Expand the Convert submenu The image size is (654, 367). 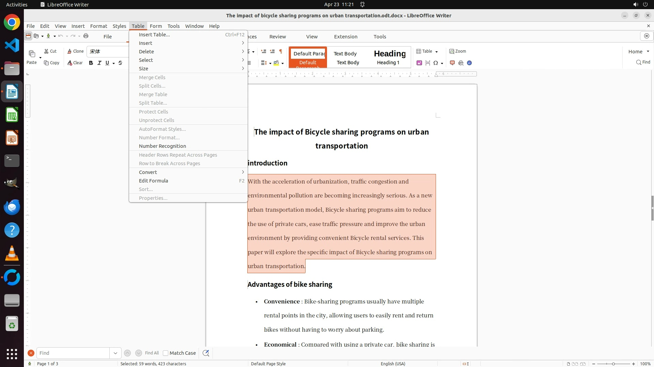[148, 172]
